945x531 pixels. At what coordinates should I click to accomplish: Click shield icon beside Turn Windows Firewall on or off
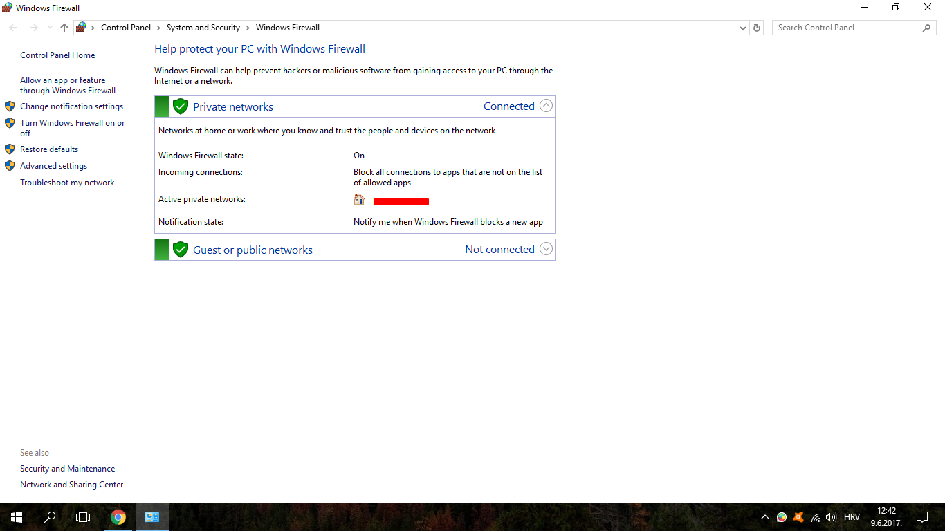click(x=10, y=123)
